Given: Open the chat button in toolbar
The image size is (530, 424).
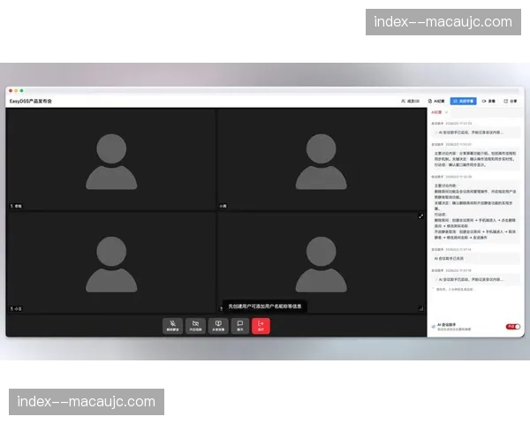Looking at the screenshot, I should (239, 325).
